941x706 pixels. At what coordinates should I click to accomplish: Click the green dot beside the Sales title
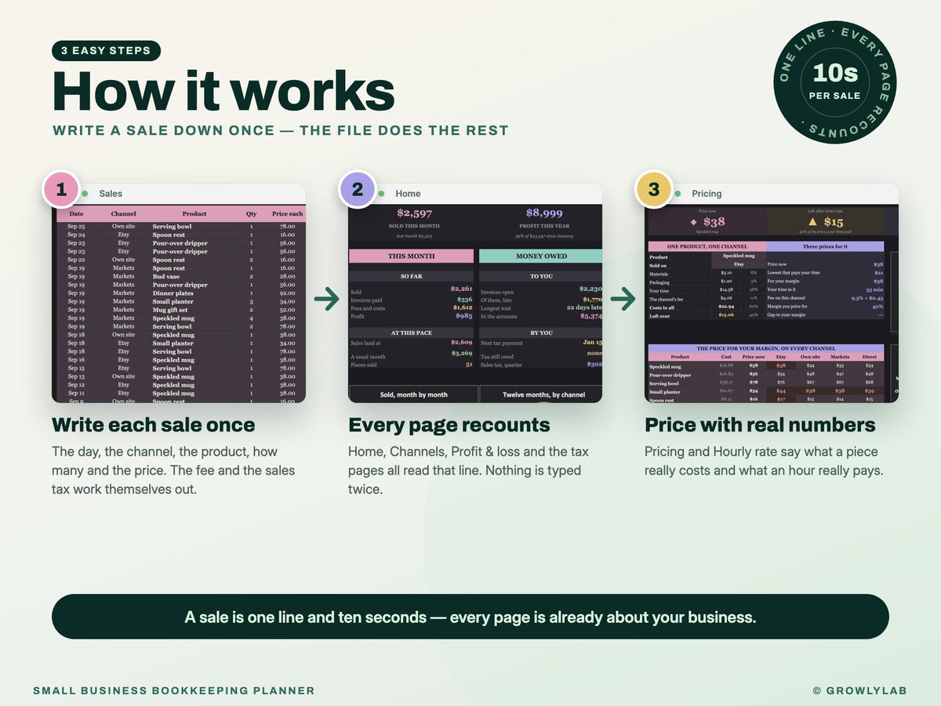(85, 194)
